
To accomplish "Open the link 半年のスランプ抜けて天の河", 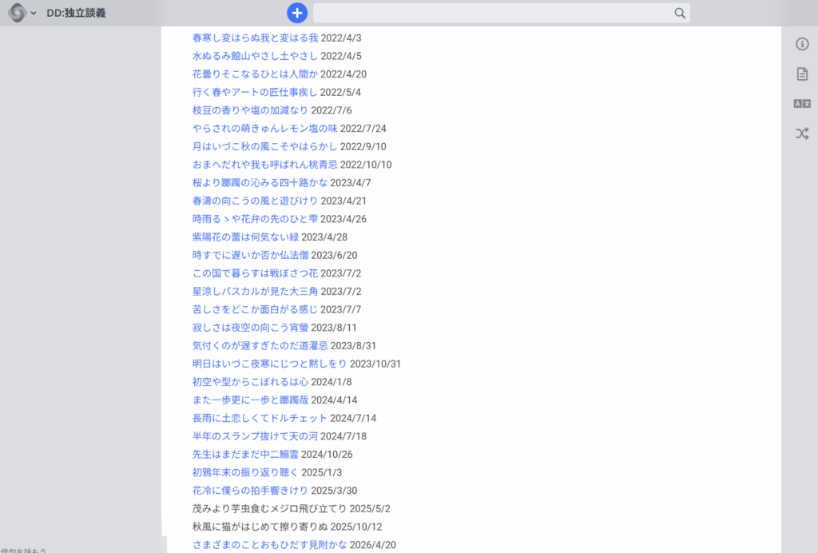I will (x=255, y=436).
